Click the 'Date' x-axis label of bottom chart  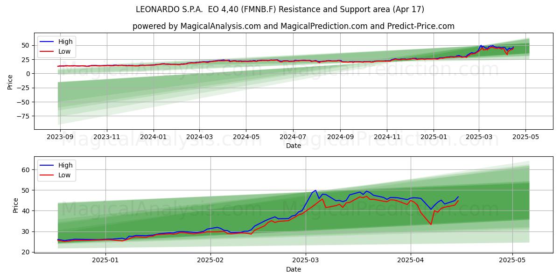point(294,269)
